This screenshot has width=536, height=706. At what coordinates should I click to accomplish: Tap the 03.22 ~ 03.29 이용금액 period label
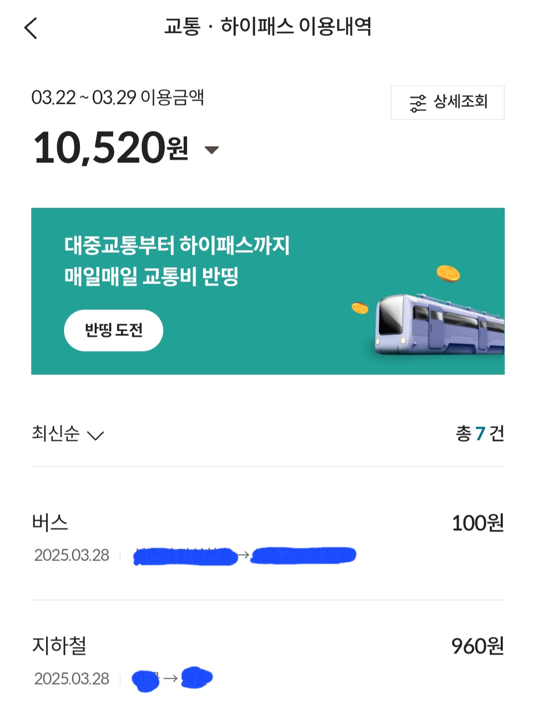coord(118,97)
